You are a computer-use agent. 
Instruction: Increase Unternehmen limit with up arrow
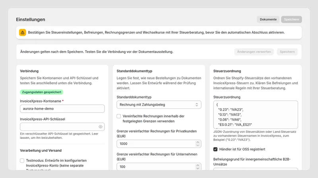tap(198, 165)
